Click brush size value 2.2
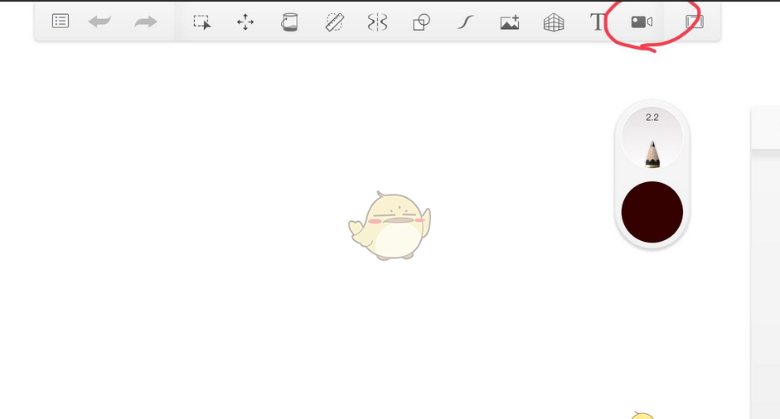 click(x=652, y=118)
